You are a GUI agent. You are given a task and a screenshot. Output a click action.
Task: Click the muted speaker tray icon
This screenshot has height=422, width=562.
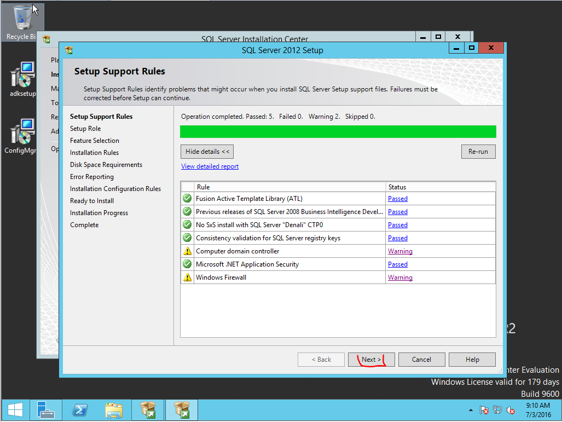[x=511, y=410]
